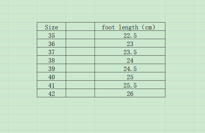
Task: Click the cell with size 36
Action: coord(52,44)
